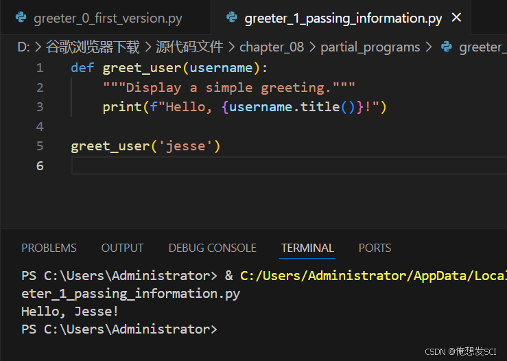Click Python icon on greeter_1_passing_information.py tab
Screen dimensions: 507x361
pyautogui.click(x=232, y=17)
